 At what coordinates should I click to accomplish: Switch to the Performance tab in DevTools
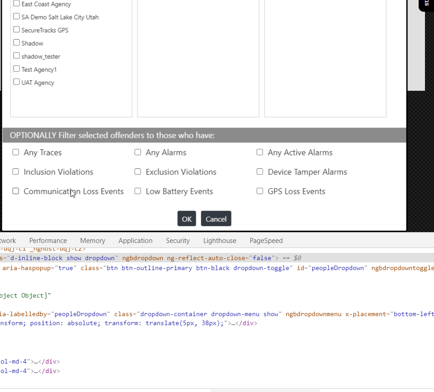click(x=48, y=240)
